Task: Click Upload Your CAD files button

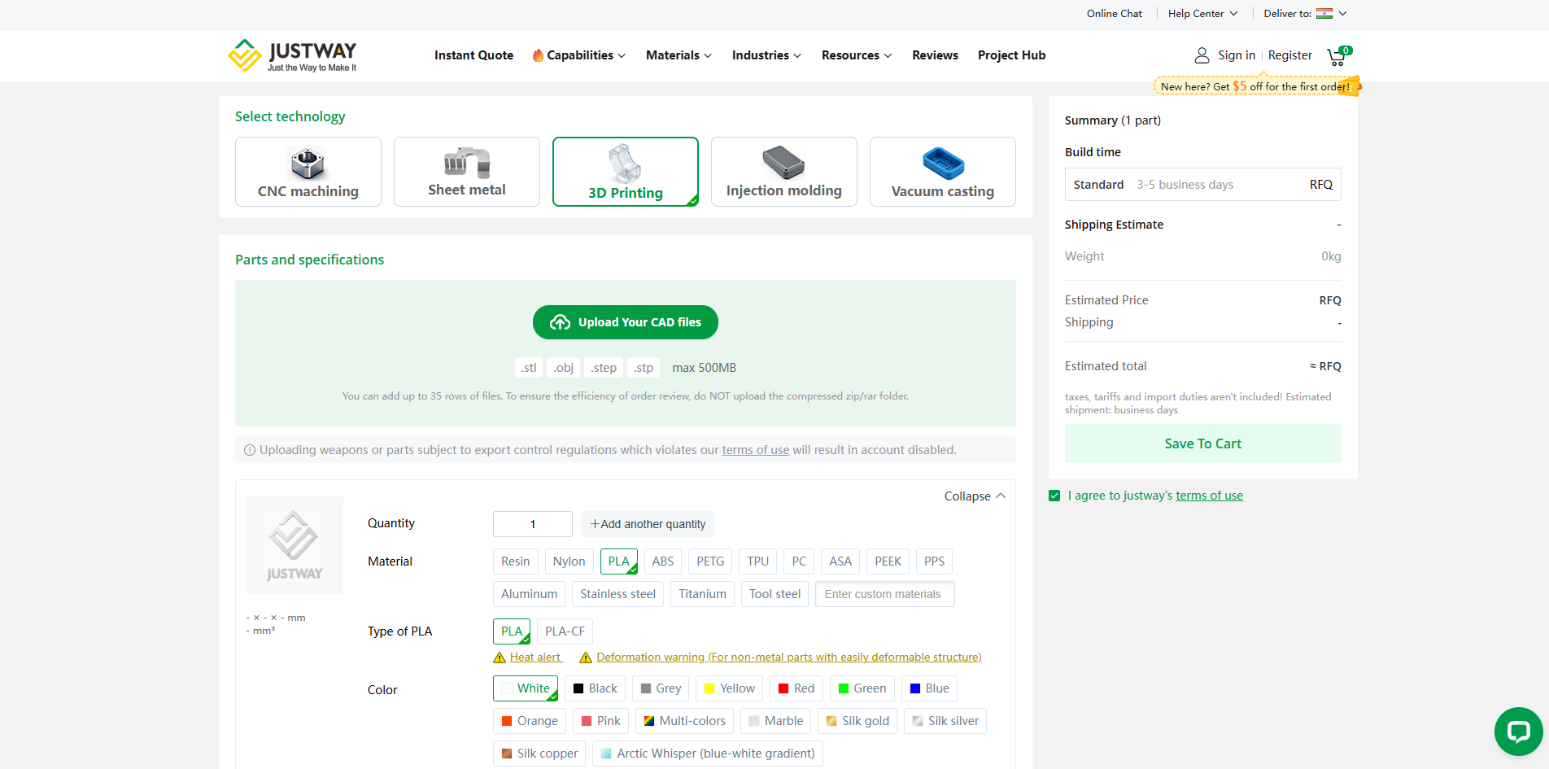Action: pos(625,322)
